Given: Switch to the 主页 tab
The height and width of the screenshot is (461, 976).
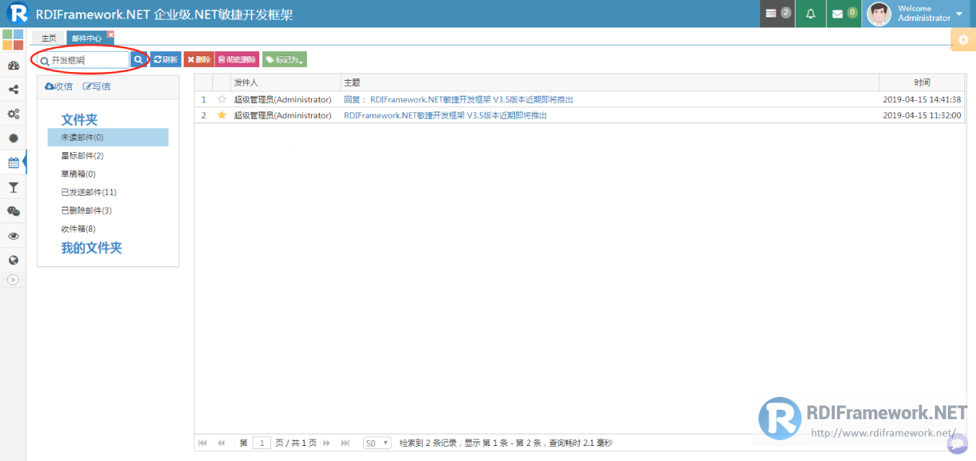Looking at the screenshot, I should click(48, 38).
